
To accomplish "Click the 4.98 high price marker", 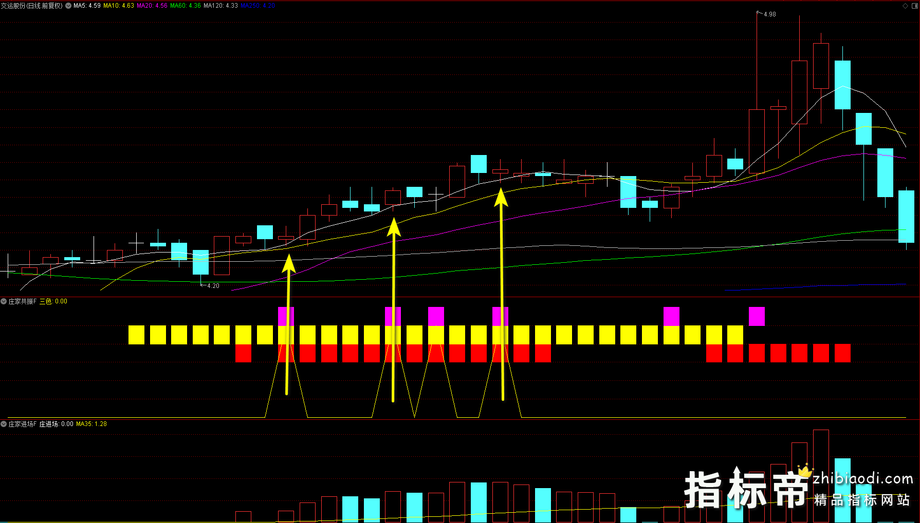I will tap(769, 14).
